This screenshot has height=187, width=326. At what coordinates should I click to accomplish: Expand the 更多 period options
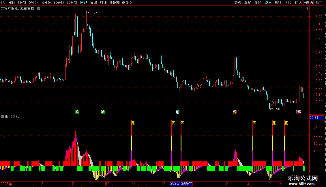(x=127, y=3)
